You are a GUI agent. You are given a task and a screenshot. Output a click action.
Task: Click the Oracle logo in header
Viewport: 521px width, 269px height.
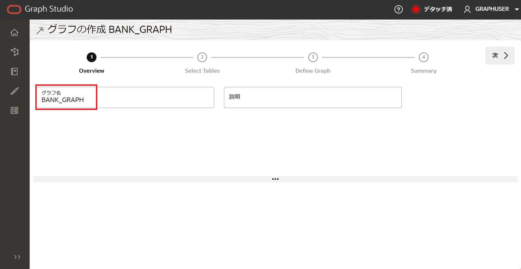pyautogui.click(x=14, y=9)
